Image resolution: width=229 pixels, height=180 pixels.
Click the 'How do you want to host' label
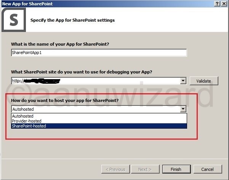(64, 101)
